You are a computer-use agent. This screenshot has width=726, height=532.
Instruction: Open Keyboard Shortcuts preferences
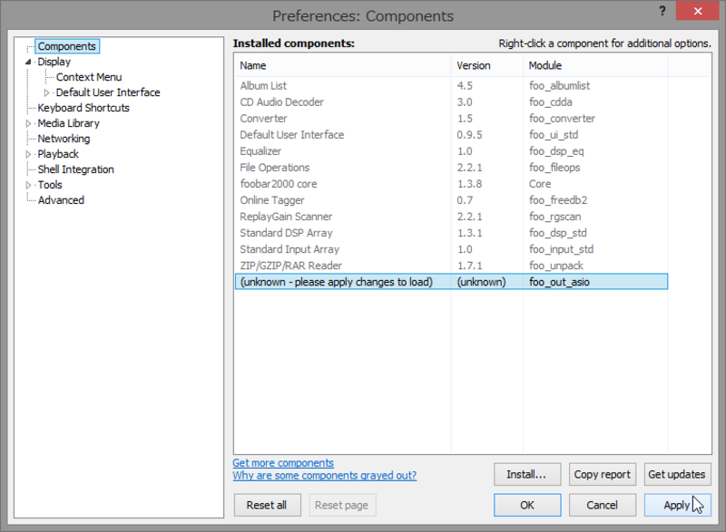[83, 108]
